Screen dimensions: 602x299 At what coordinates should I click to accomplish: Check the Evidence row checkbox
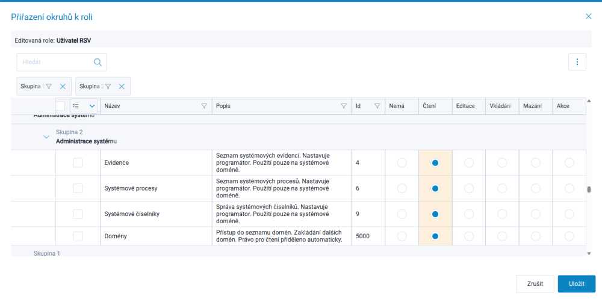point(78,163)
